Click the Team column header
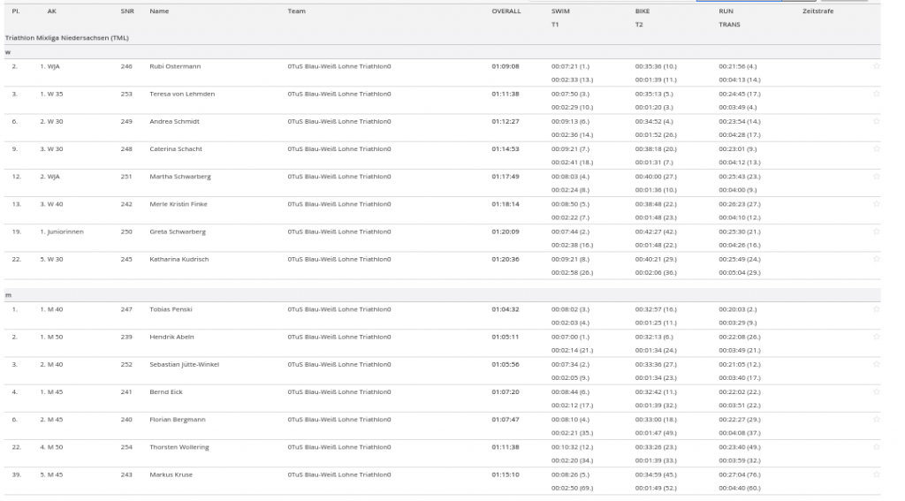The width and height of the screenshot is (905, 501). coord(297,11)
